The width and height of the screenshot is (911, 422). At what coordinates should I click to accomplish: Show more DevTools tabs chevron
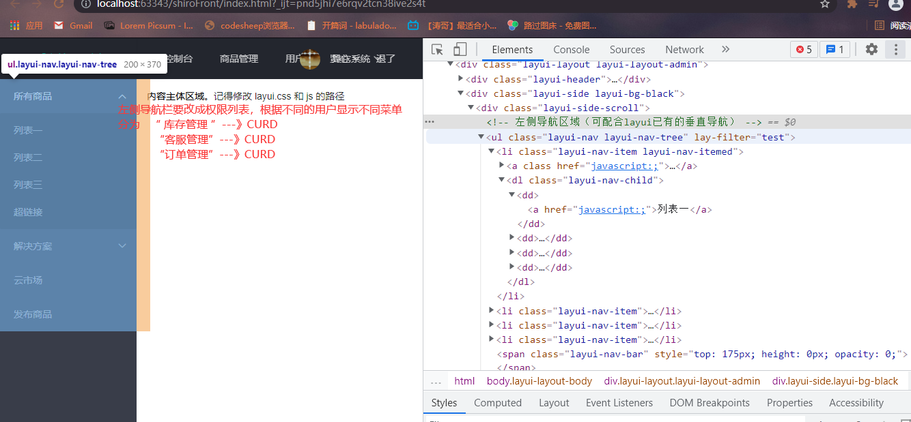(725, 49)
